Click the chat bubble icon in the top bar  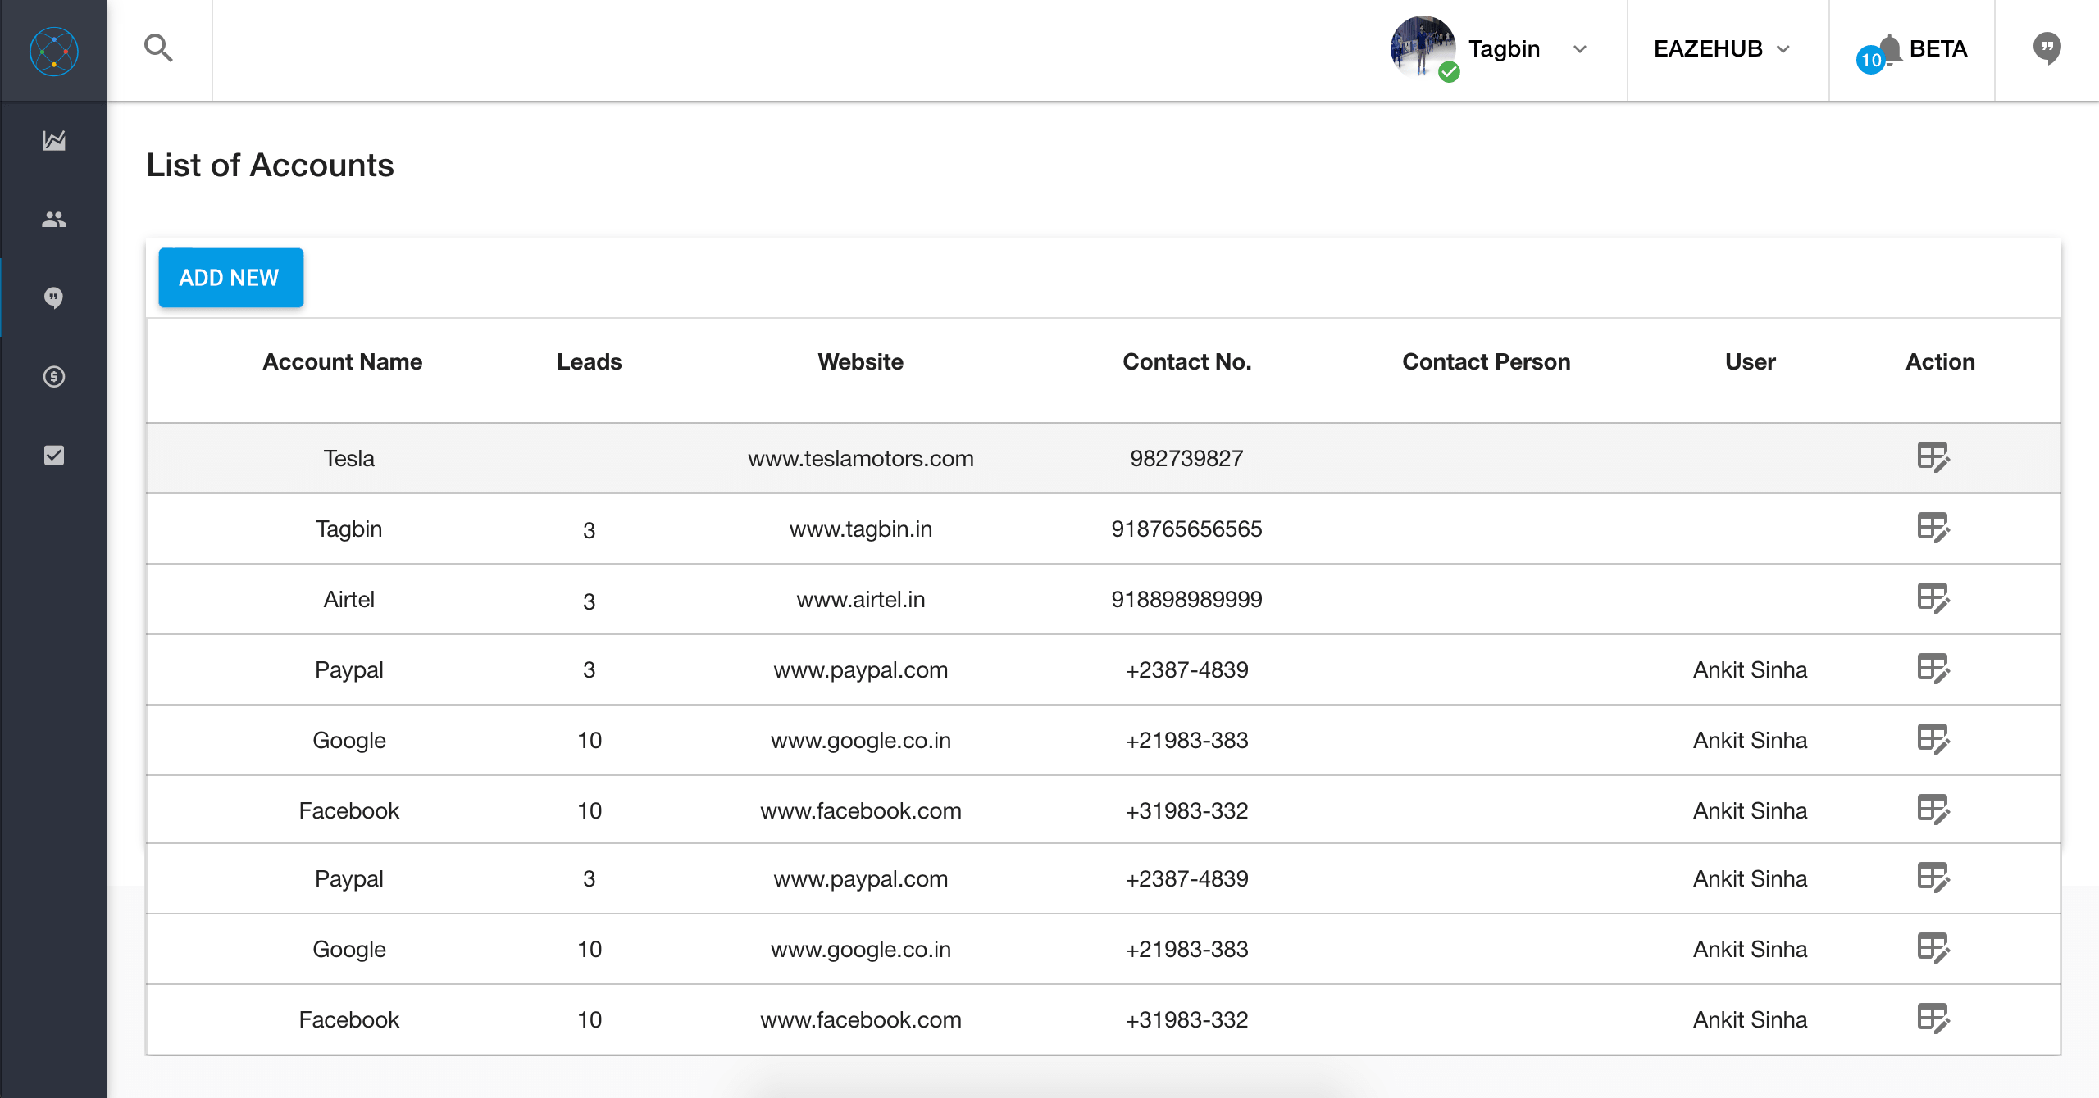[2047, 48]
